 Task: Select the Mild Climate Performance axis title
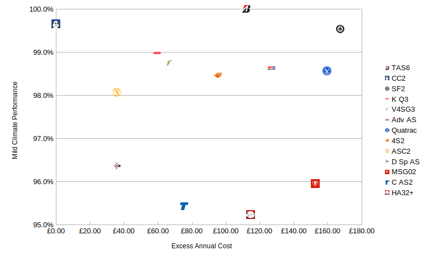click(15, 121)
